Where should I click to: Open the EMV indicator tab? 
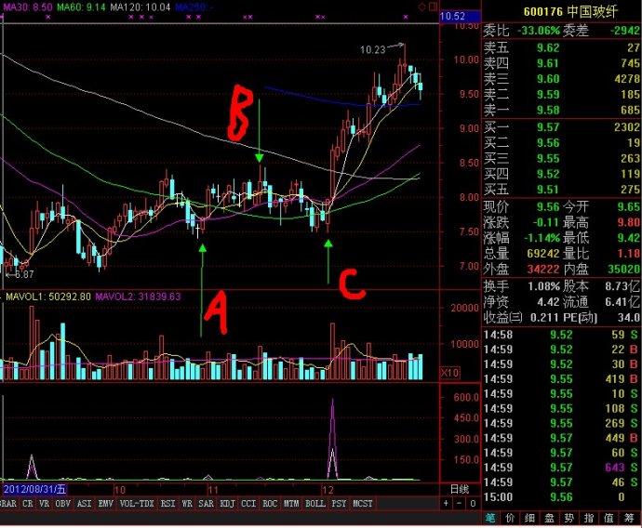tap(105, 504)
